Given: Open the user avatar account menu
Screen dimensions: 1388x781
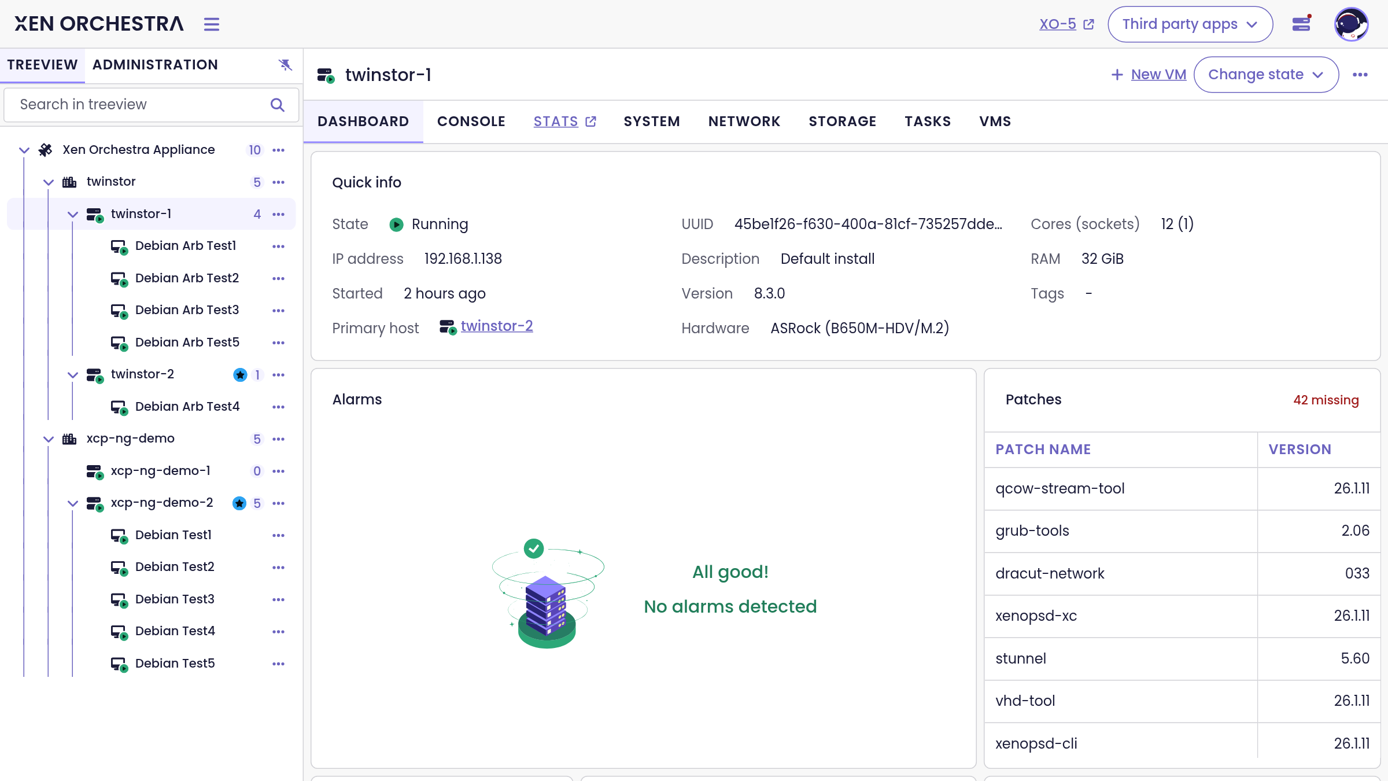Looking at the screenshot, I should pos(1351,24).
